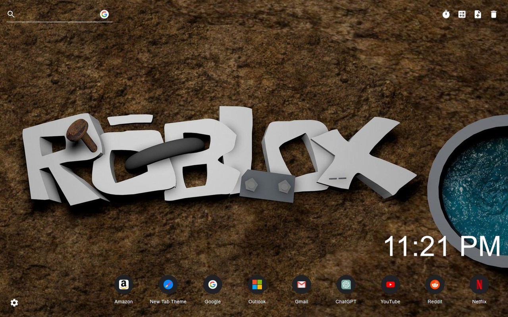The image size is (508, 317).
Task: Click the New Tab Theme label
Action: pyautogui.click(x=168, y=302)
